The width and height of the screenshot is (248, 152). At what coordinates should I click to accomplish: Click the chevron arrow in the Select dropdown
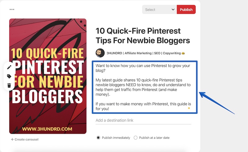click(173, 10)
